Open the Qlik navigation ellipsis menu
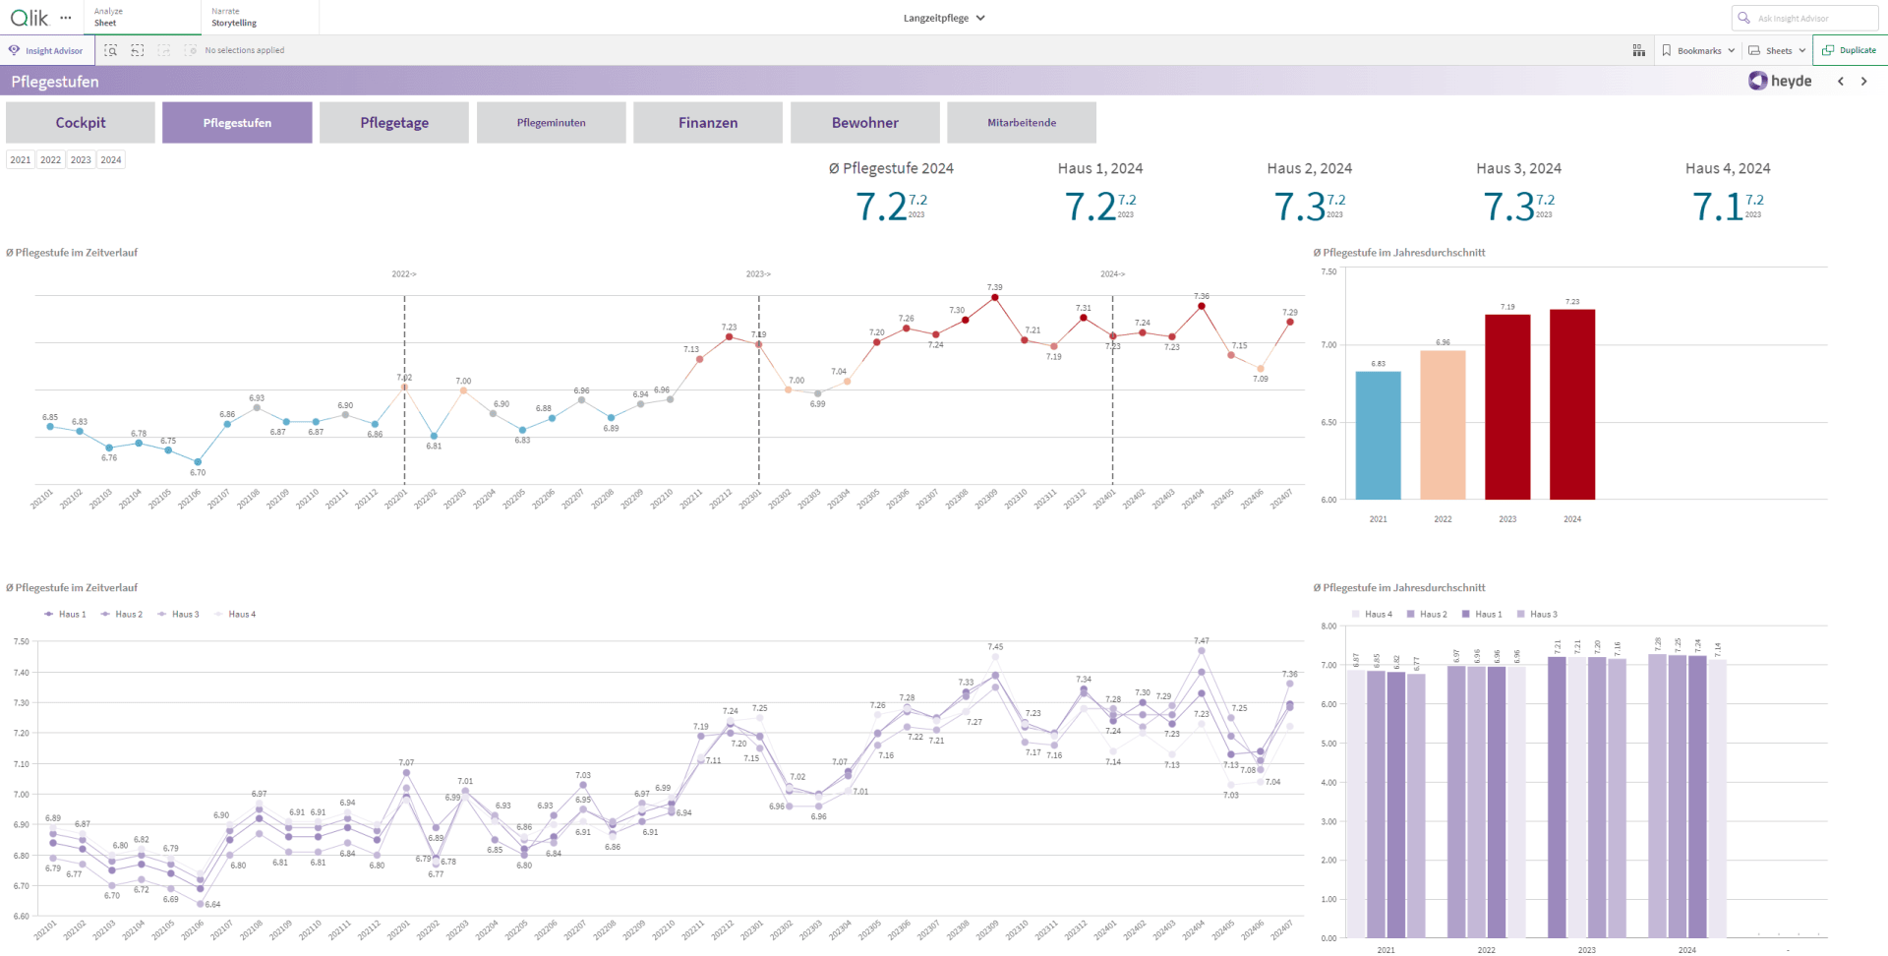This screenshot has height=956, width=1888. 66,18
